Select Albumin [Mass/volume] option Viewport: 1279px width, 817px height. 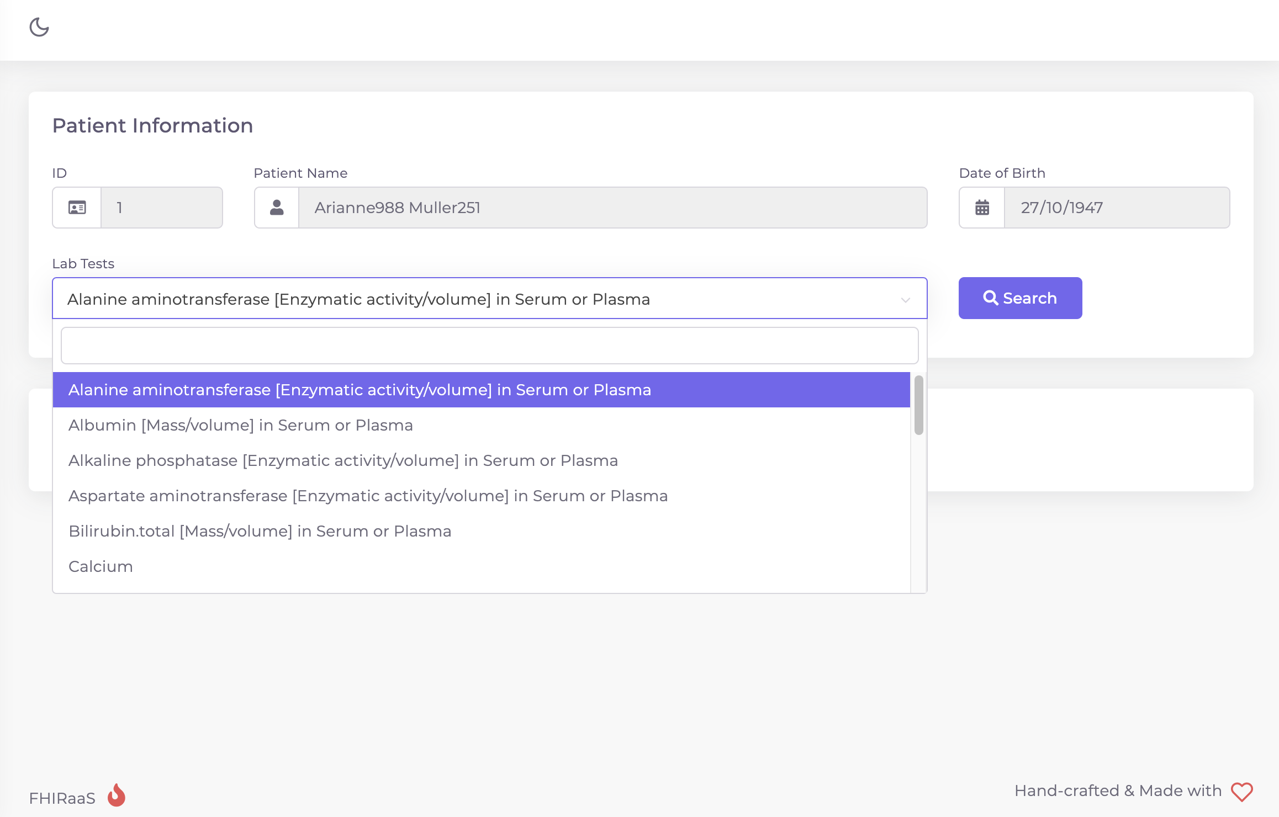(x=241, y=425)
